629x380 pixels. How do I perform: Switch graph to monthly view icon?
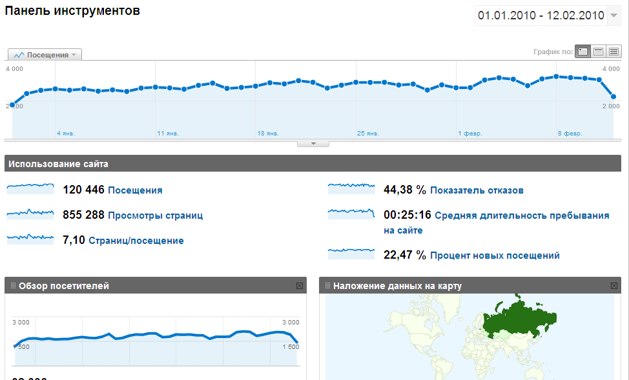614,52
